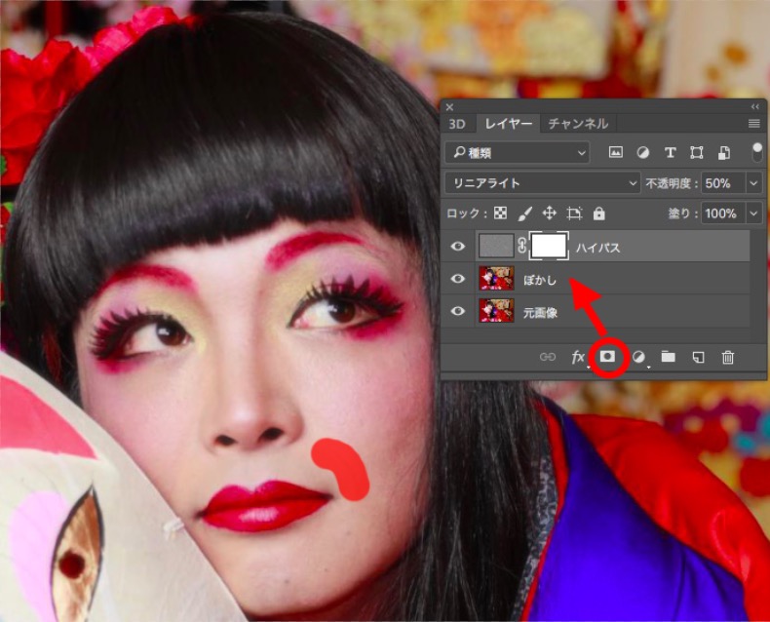Screen dimensions: 770x622
Task: Select the ハイパス layer thumbnail
Action: point(496,246)
